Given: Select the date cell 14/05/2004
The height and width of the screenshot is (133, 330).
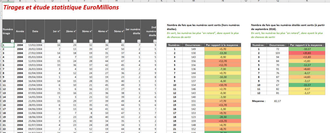Looking at the screenshot, I should point(35,97).
